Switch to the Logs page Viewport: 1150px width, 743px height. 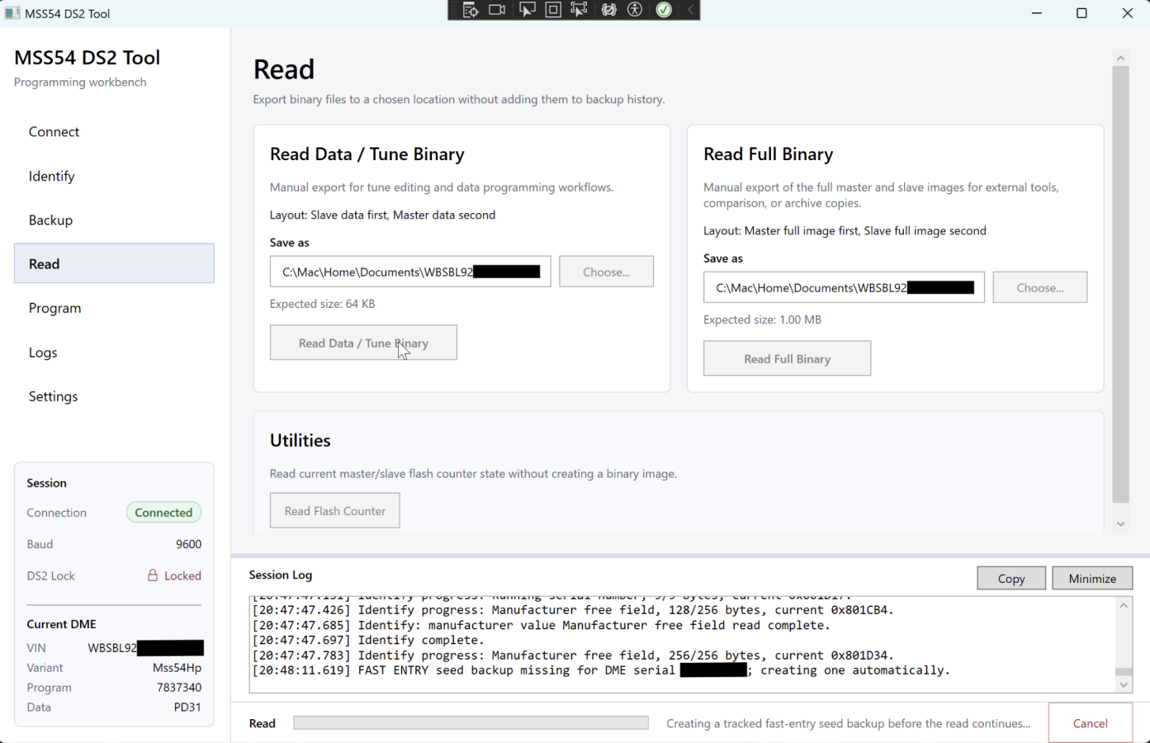click(x=43, y=353)
